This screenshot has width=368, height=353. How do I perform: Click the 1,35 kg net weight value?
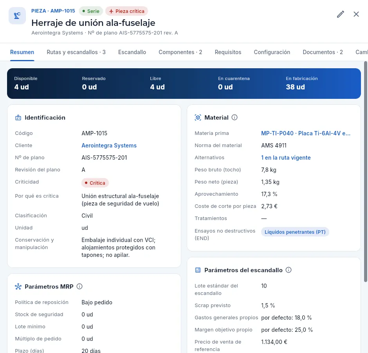tap(271, 182)
